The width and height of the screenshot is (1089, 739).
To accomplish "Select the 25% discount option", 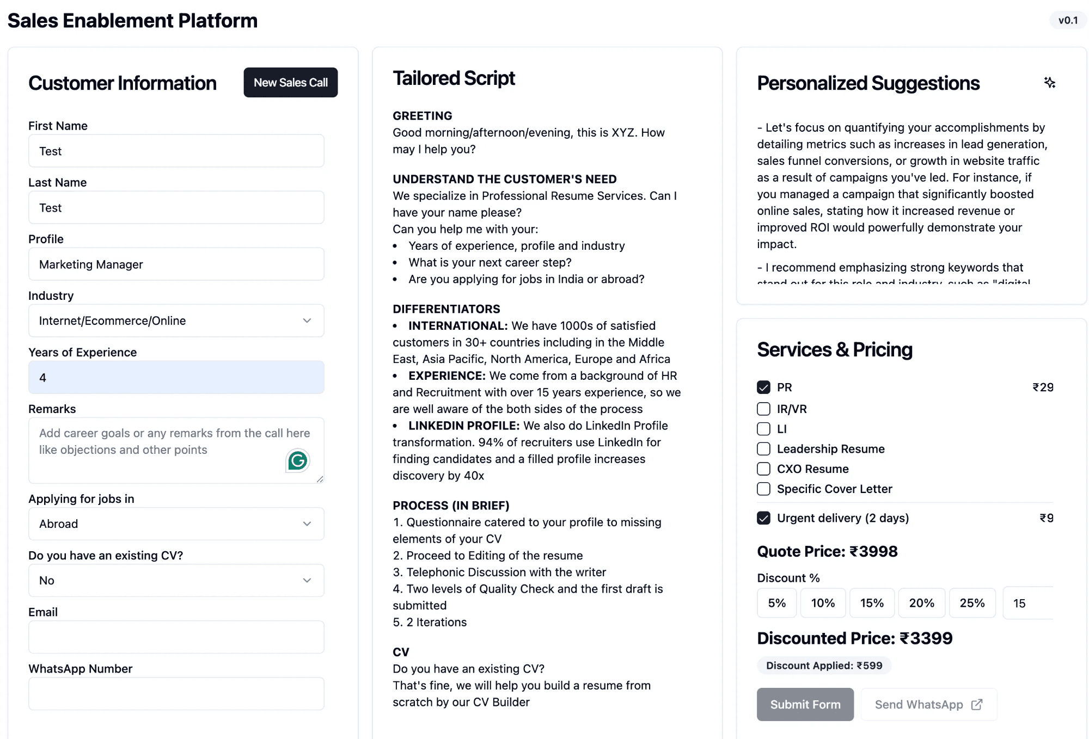I will pos(972,602).
